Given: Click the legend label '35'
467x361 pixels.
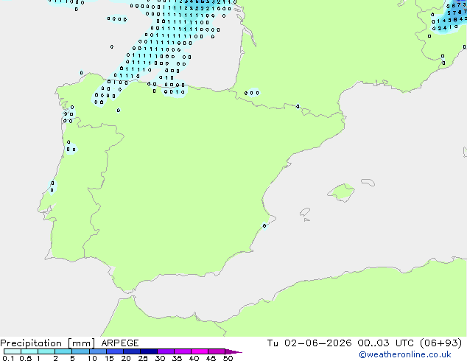Looking at the screenshot, I should point(177,358).
